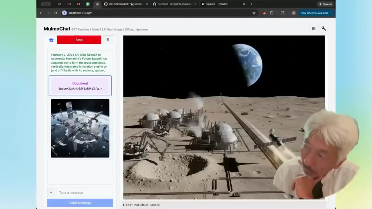This screenshot has height=209, width=372.
Task: Go back using browser back arrow
Action: pos(41,13)
